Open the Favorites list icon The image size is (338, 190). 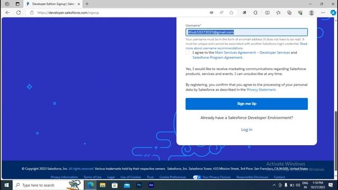click(x=278, y=13)
